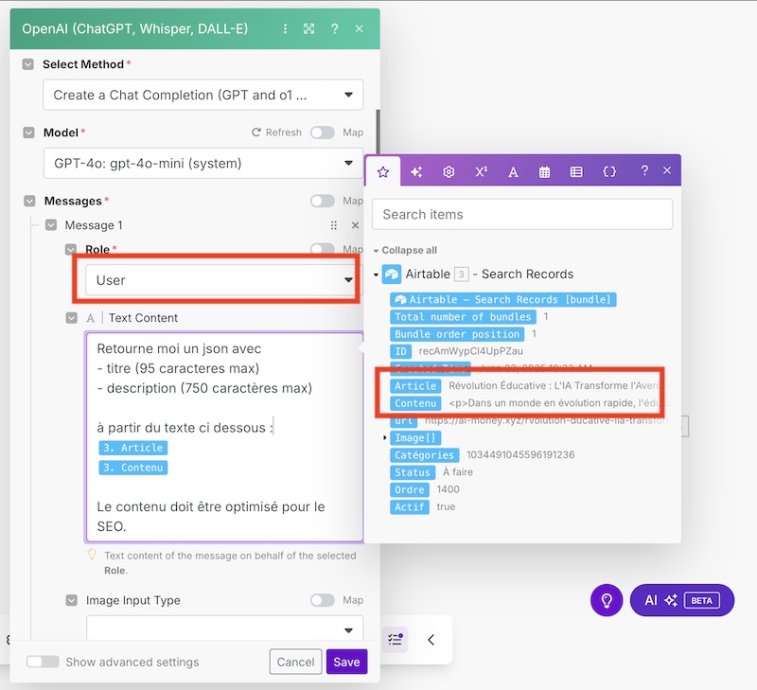
Task: Open the Select Method dropdown
Action: pos(203,95)
